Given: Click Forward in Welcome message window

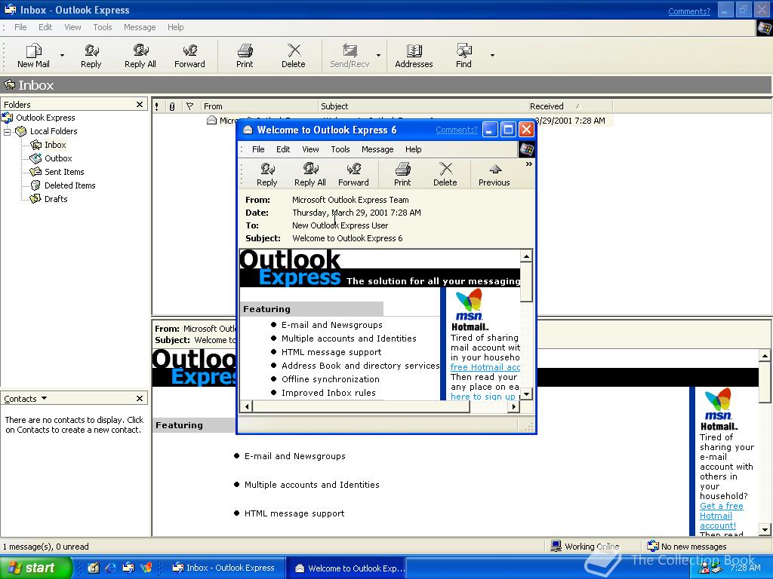Looking at the screenshot, I should coord(353,174).
